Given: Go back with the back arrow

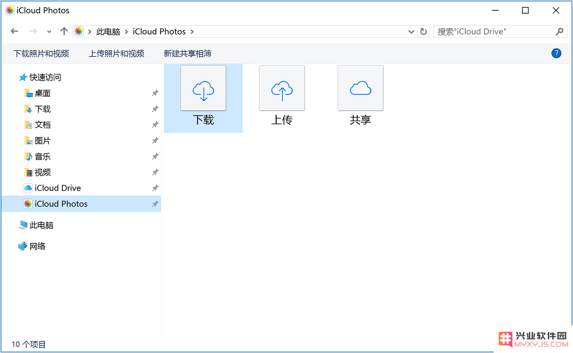Looking at the screenshot, I should click(x=14, y=32).
